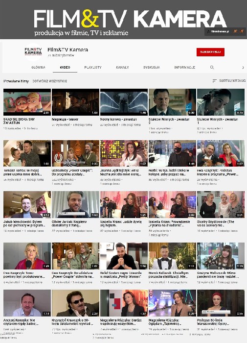
Task: Open the Krzysztof Krawczyk video thumbnail
Action: (x=75, y=303)
